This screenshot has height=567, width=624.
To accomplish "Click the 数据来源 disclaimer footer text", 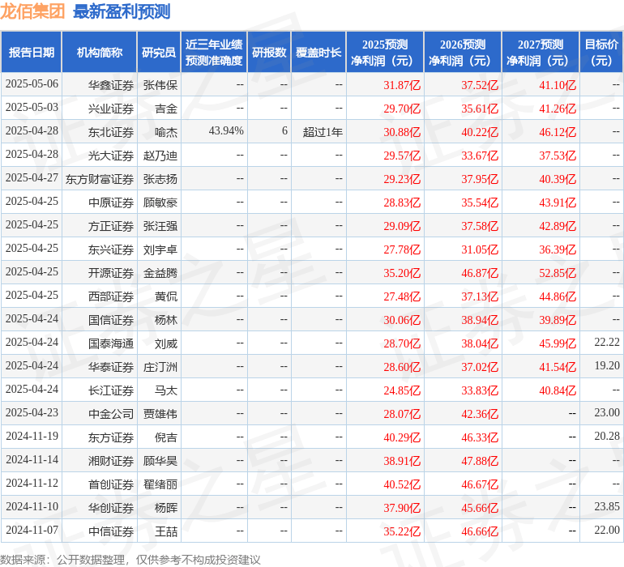I will pos(130,560).
